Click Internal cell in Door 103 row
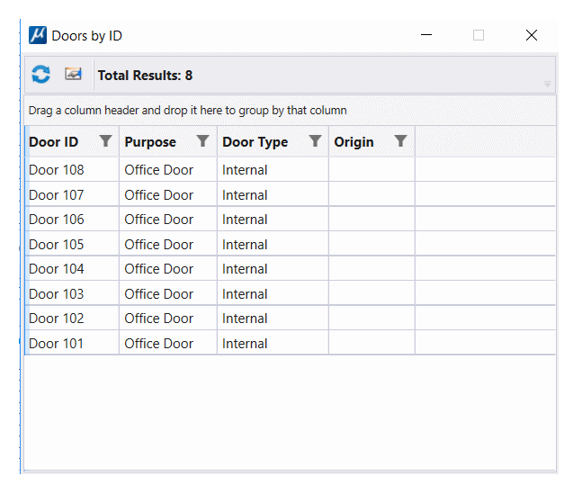Image resolution: width=582 pixels, height=494 pixels. click(245, 294)
